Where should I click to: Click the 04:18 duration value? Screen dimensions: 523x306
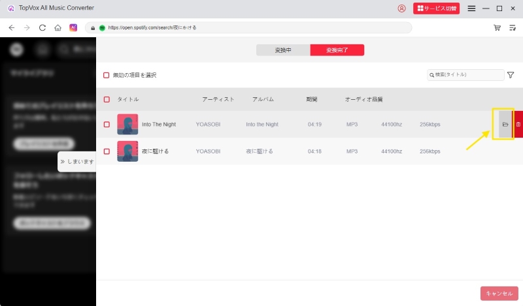314,151
